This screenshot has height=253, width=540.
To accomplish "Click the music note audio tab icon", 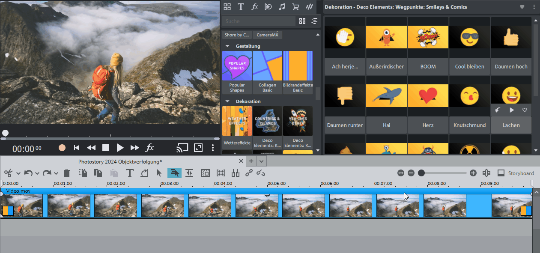I will (281, 6).
